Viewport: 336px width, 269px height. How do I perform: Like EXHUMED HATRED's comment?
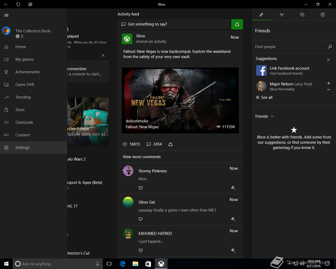click(x=141, y=250)
